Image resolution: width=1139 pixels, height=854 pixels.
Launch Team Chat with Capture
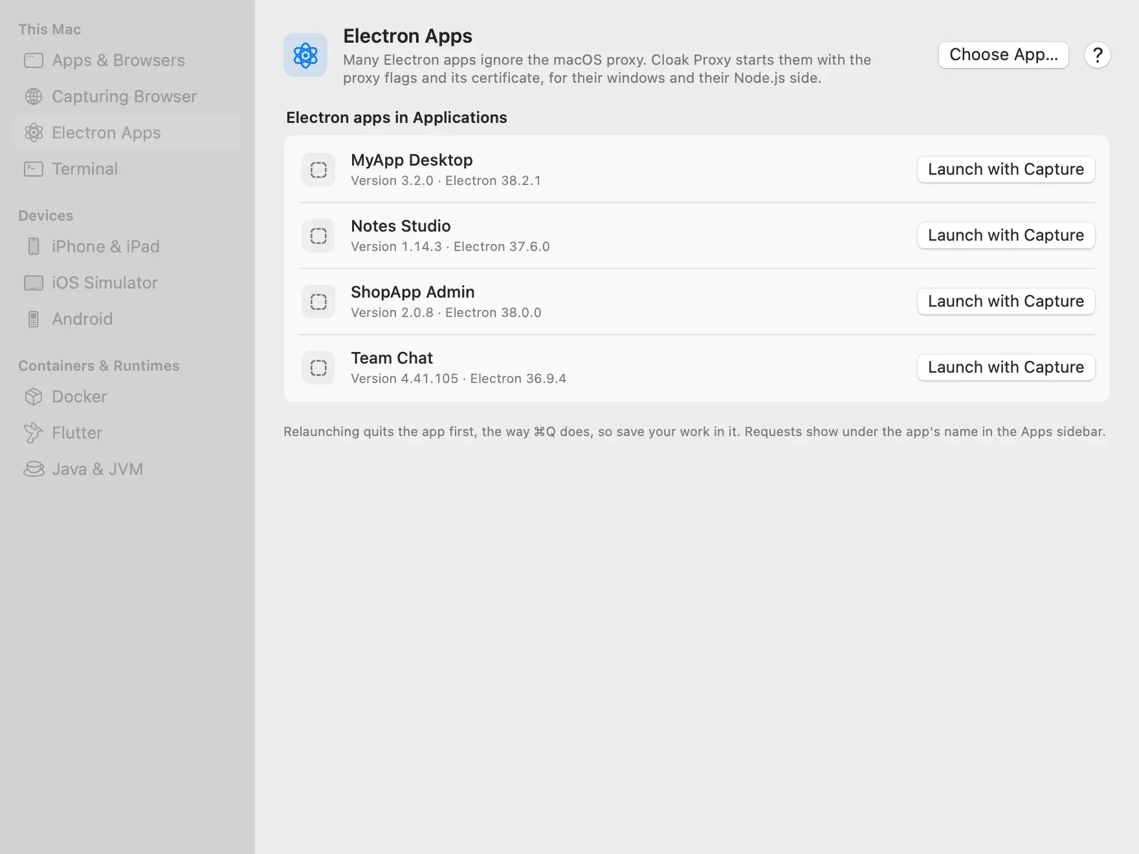click(1006, 367)
